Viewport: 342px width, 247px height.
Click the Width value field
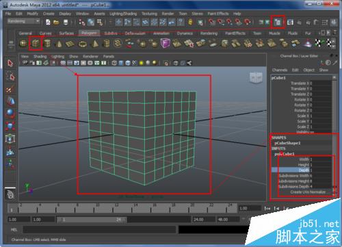coord(321,159)
